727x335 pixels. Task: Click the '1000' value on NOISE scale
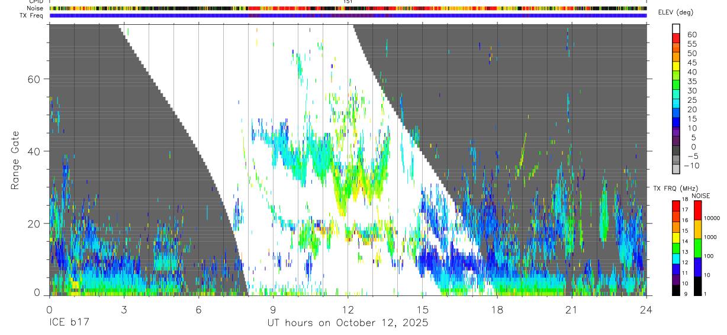tap(710, 237)
